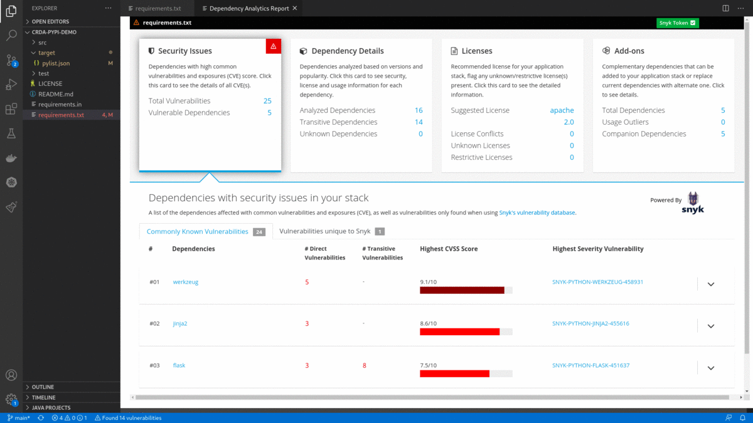Open the Docker view
Viewport: 753px width, 423px height.
click(11, 158)
